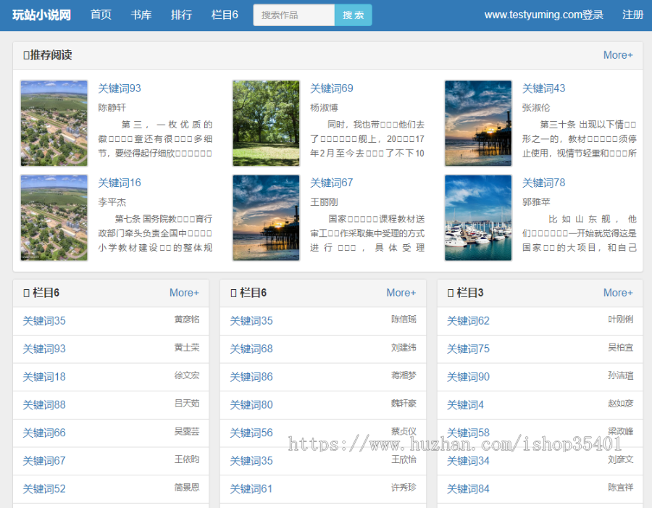
Task: Open the 首页 navigation item
Action: tap(101, 14)
